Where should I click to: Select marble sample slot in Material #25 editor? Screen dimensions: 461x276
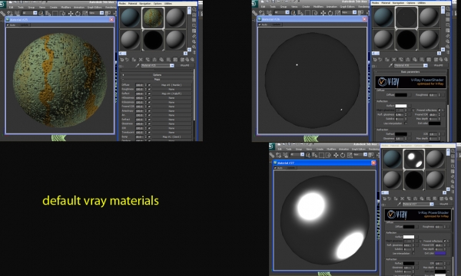pyautogui.click(x=153, y=18)
